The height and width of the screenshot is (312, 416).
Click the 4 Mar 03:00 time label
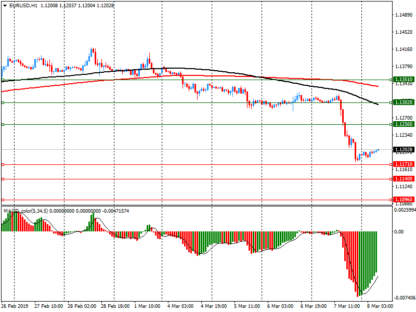(180, 306)
